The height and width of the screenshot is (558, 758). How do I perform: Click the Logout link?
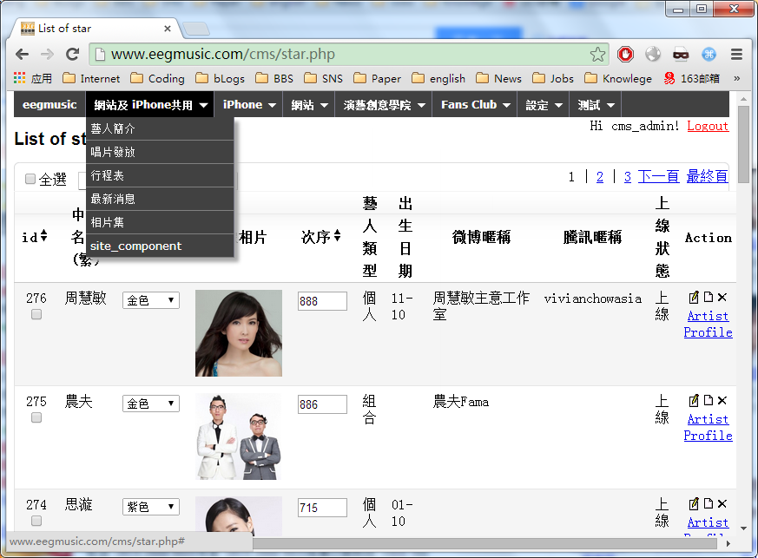pos(708,126)
